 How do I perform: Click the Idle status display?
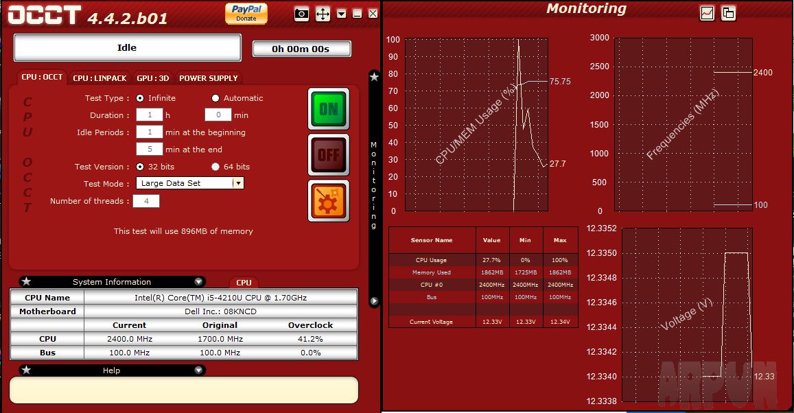(x=127, y=47)
